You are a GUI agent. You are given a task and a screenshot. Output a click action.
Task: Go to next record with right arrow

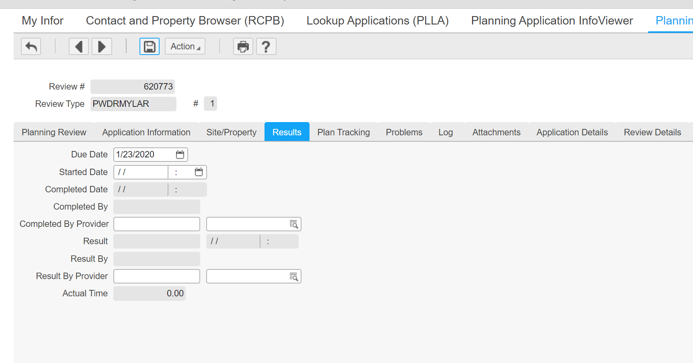[x=102, y=47]
